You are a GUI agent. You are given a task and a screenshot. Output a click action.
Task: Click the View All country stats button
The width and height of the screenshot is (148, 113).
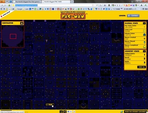click(141, 67)
